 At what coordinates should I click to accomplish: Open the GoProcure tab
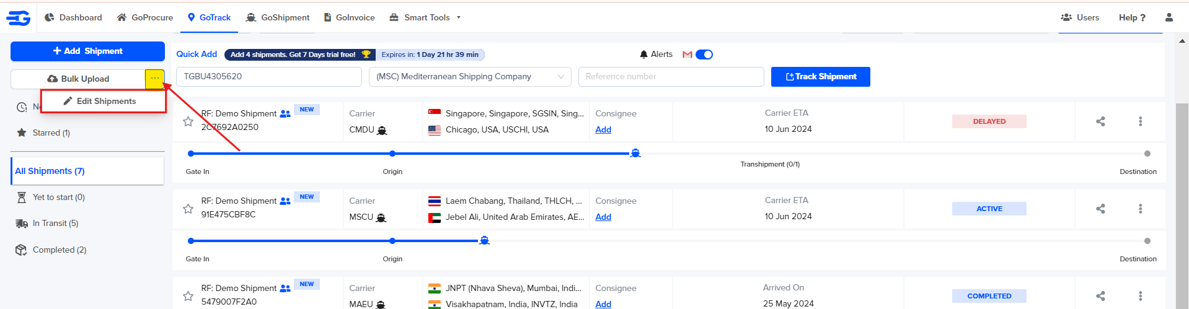(x=145, y=17)
